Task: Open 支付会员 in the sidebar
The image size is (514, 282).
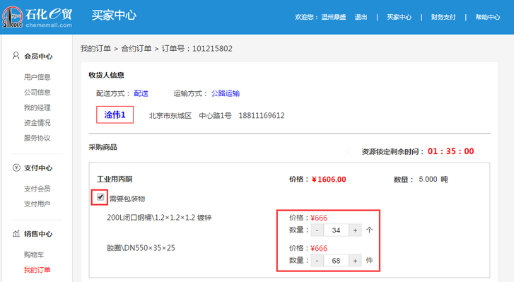Action: 37,189
